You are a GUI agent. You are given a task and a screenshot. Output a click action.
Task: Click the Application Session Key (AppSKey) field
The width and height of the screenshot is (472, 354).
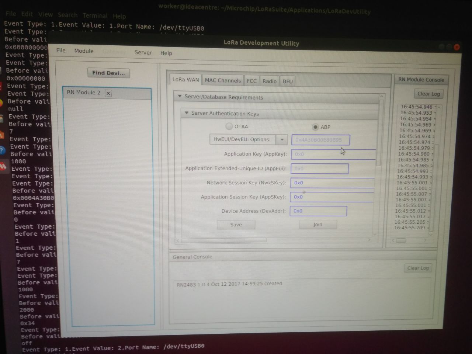332,197
